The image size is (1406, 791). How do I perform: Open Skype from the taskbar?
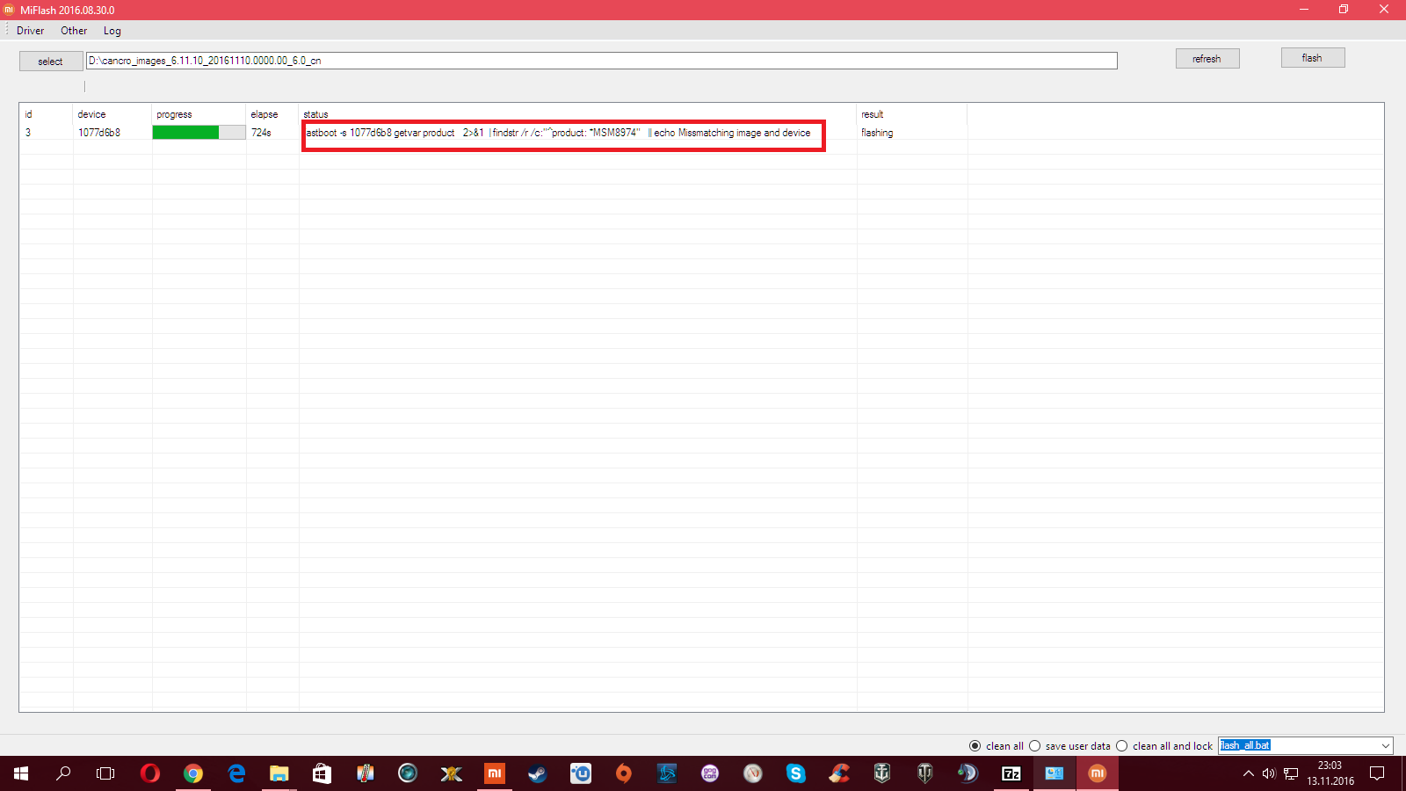click(x=796, y=773)
